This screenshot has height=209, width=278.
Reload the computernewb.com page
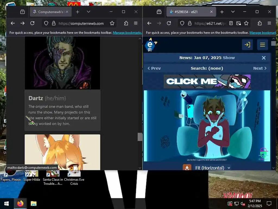pyautogui.click(x=32, y=23)
